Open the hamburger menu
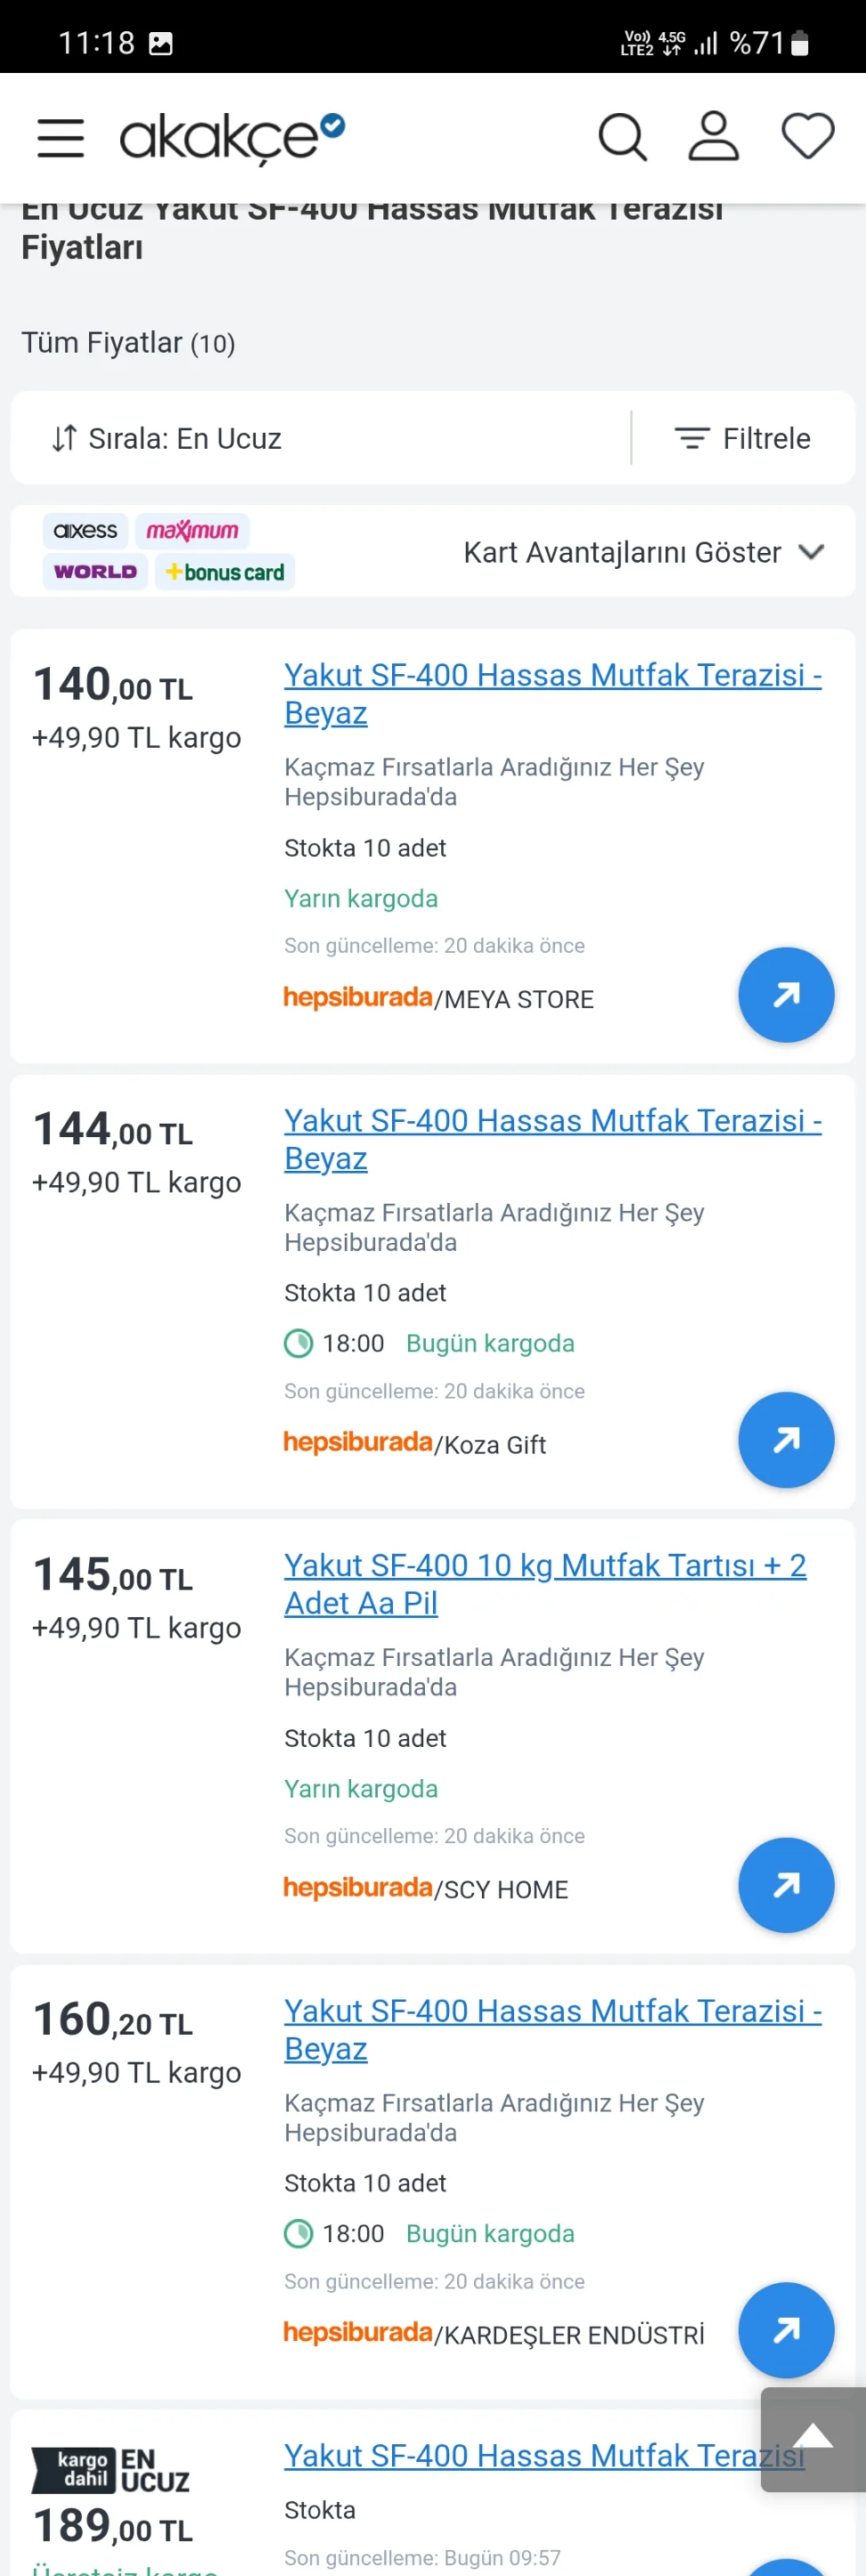Image resolution: width=866 pixels, height=2576 pixels. (60, 138)
